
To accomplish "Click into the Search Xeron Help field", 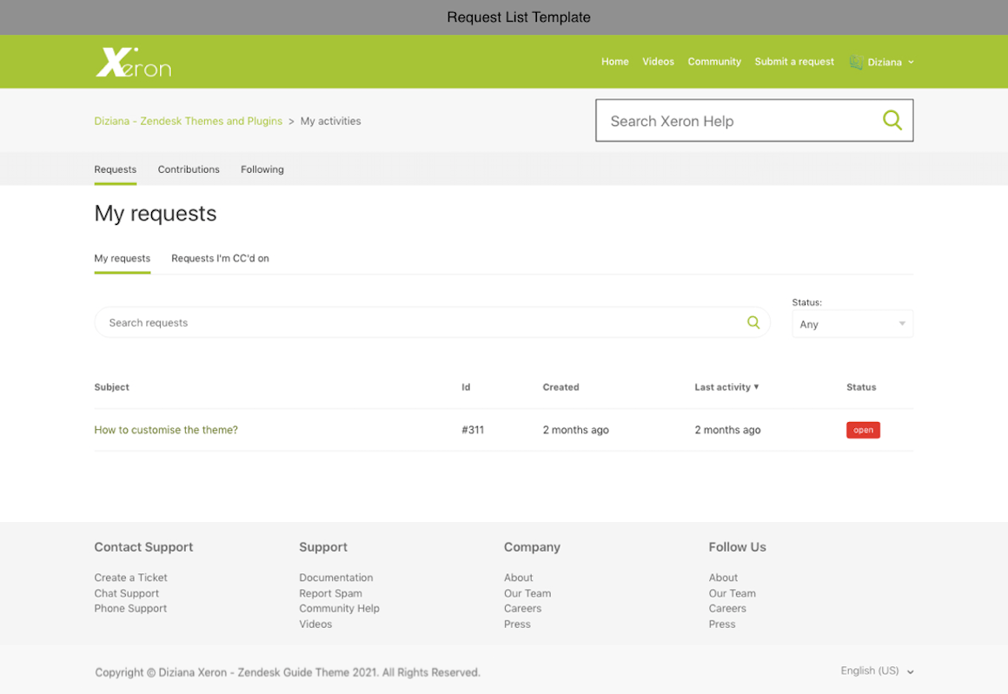I will click(x=739, y=121).
